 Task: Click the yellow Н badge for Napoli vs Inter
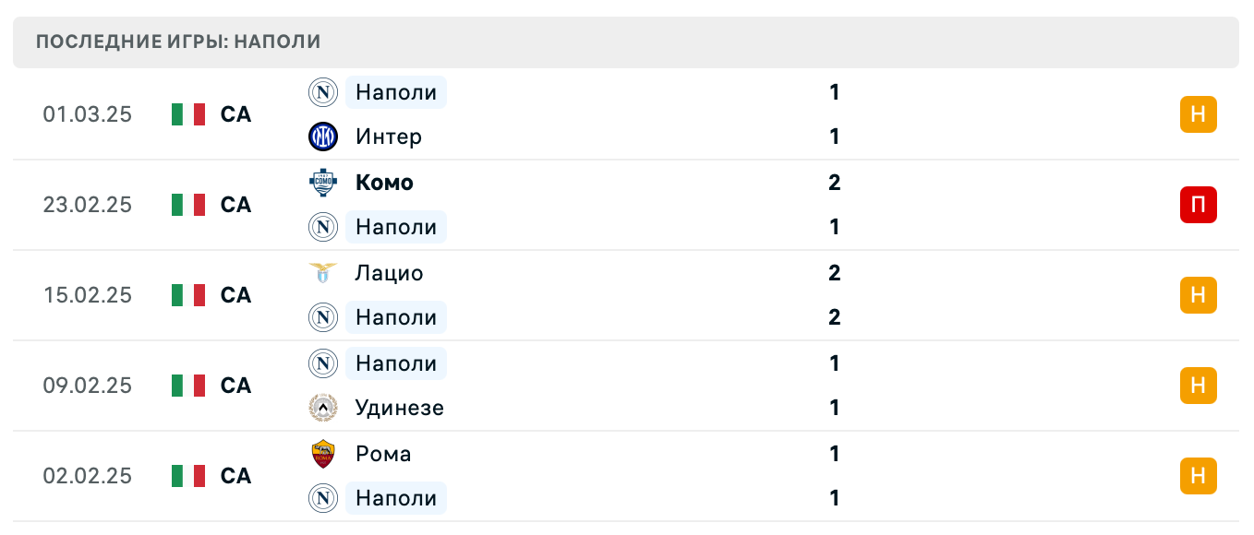(1198, 114)
